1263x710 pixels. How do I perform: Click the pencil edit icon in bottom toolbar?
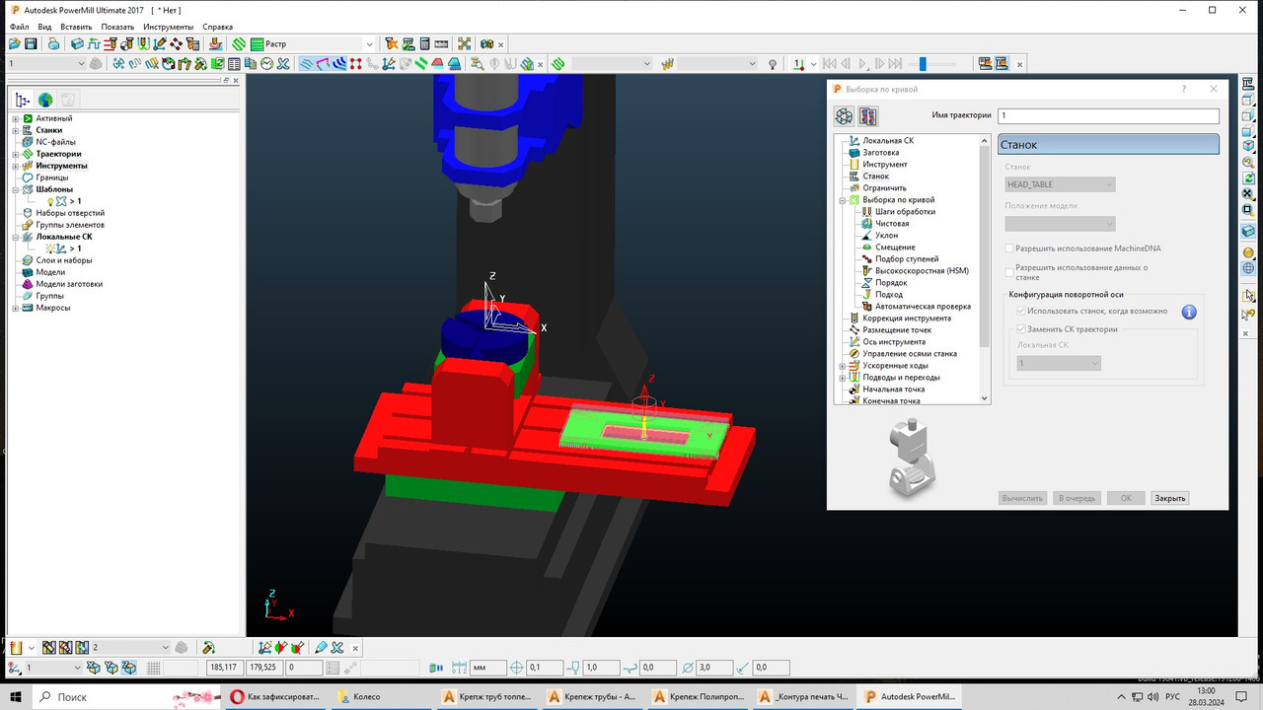320,648
